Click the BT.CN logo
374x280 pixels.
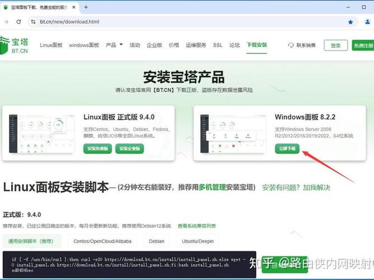(x=14, y=45)
